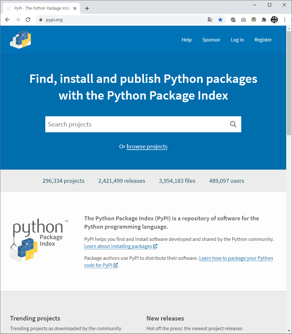Open a new tab with plus button
Screen dimensions: 292x334
[87, 8]
